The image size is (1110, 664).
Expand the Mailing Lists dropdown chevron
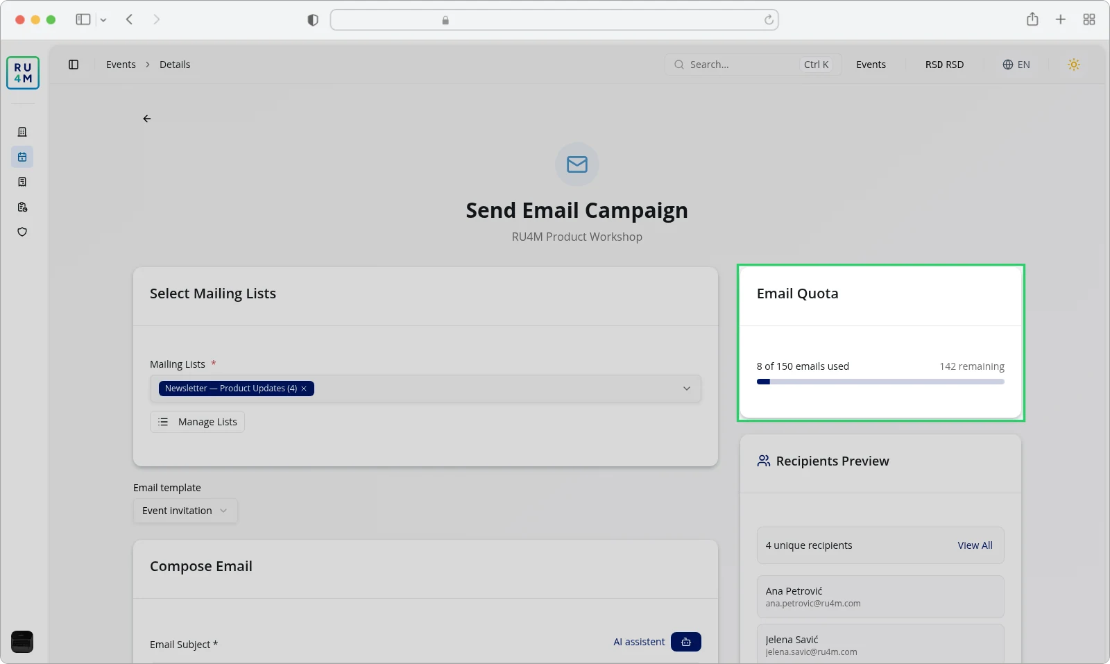(x=687, y=389)
